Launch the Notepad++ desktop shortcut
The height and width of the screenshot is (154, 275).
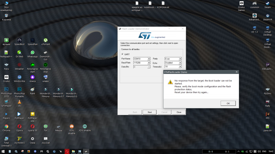(x=6, y=53)
